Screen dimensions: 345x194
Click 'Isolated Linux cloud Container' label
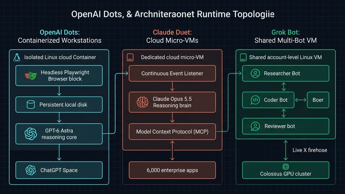pos(60,57)
